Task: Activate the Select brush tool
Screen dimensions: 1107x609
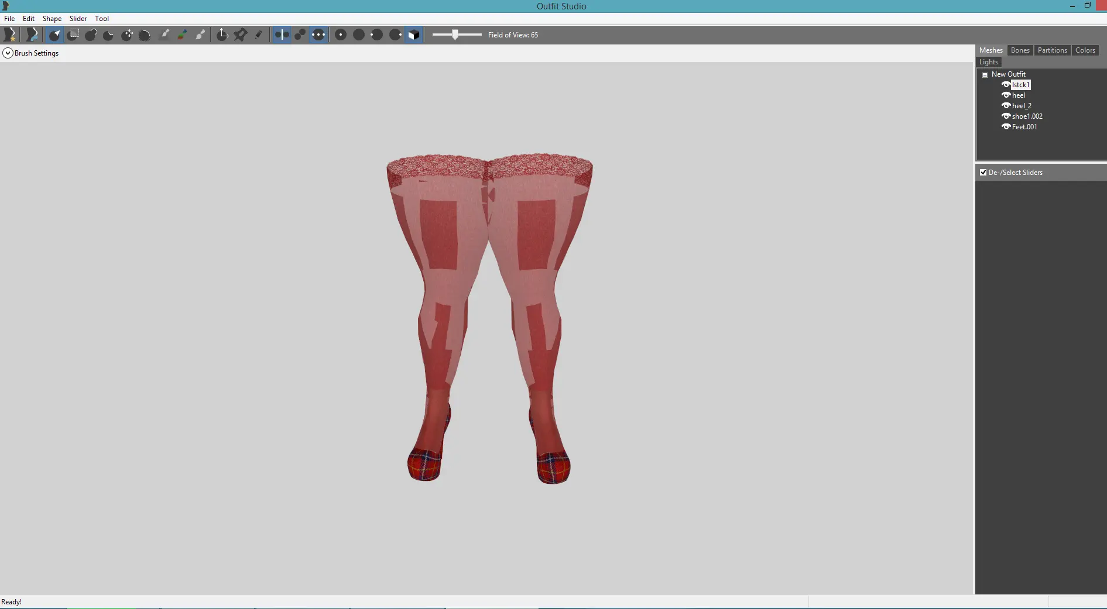Action: 54,35
